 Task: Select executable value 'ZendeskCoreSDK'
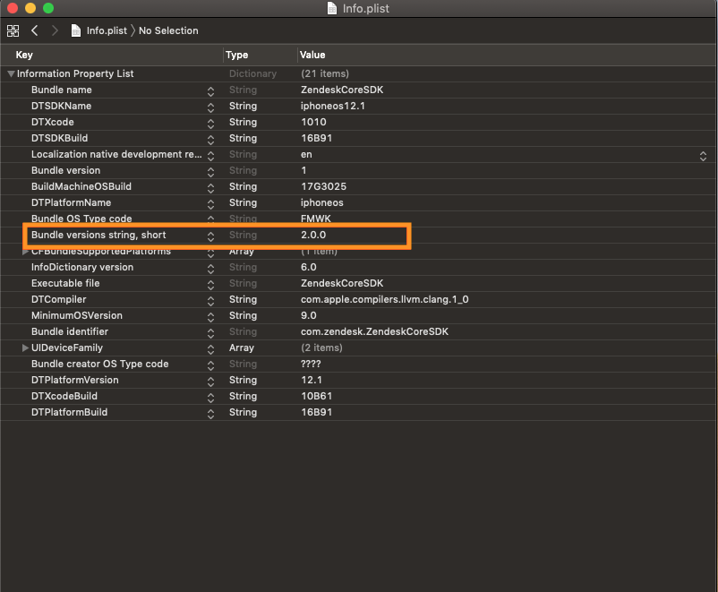(x=342, y=283)
